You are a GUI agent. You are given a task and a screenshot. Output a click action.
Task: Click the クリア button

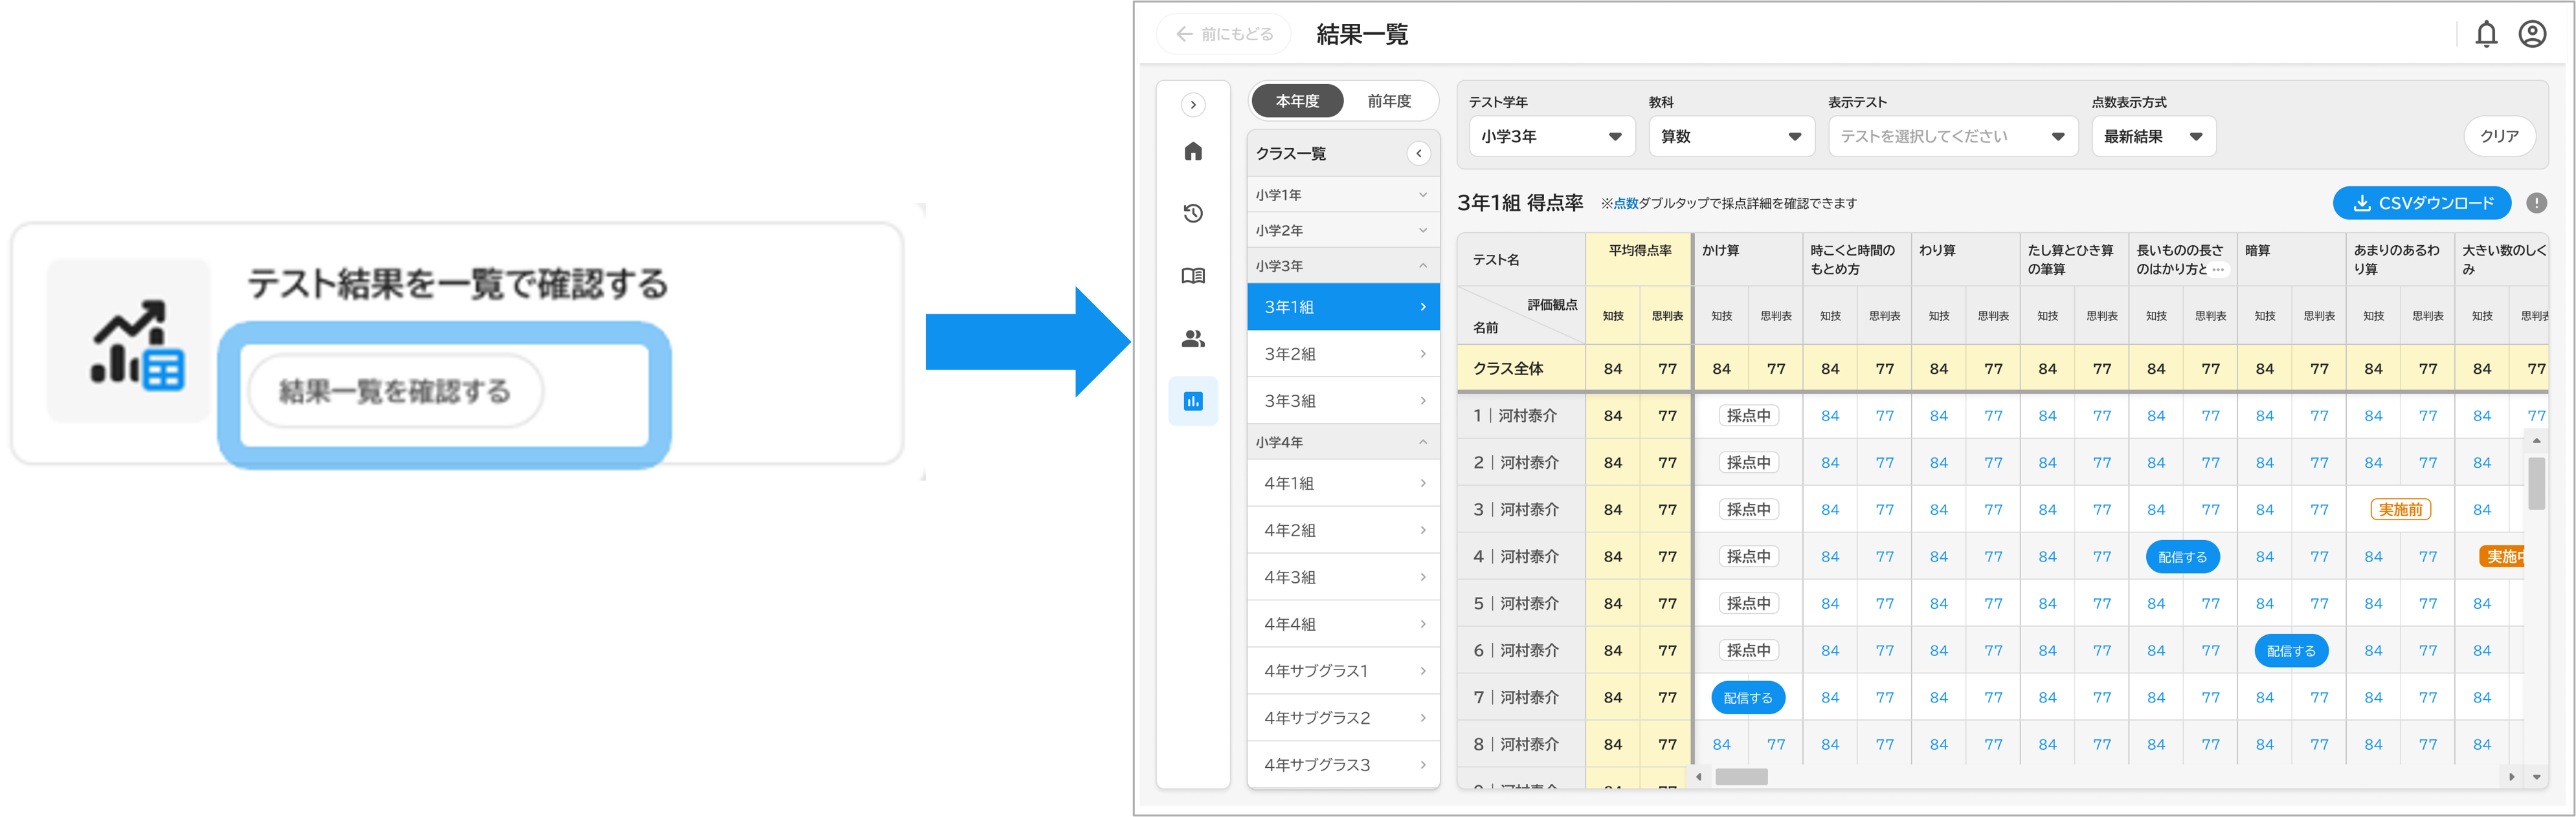2499,136
